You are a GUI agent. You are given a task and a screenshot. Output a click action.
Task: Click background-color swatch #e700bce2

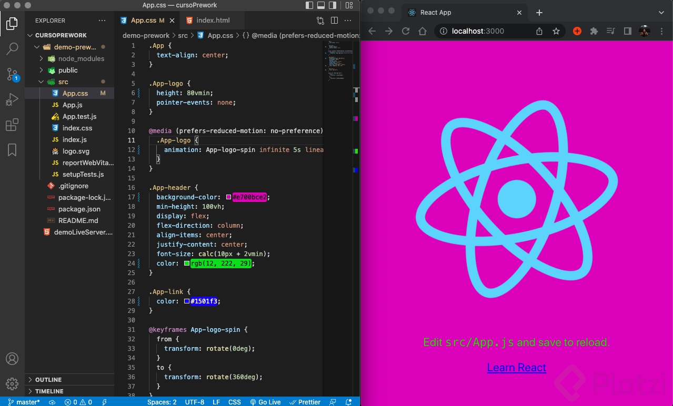click(x=229, y=197)
